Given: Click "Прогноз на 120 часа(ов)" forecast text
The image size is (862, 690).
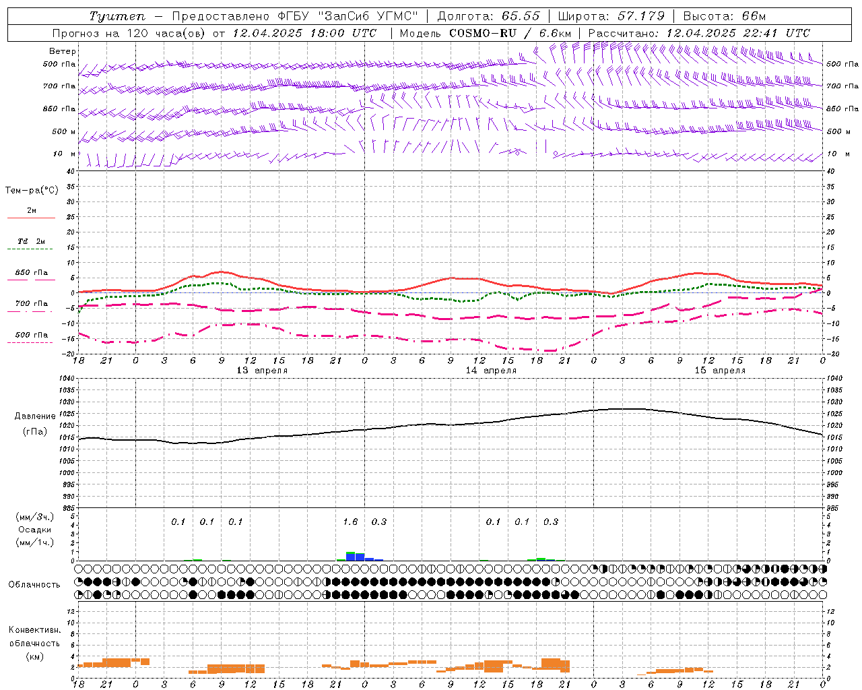Looking at the screenshot, I should (x=129, y=33).
